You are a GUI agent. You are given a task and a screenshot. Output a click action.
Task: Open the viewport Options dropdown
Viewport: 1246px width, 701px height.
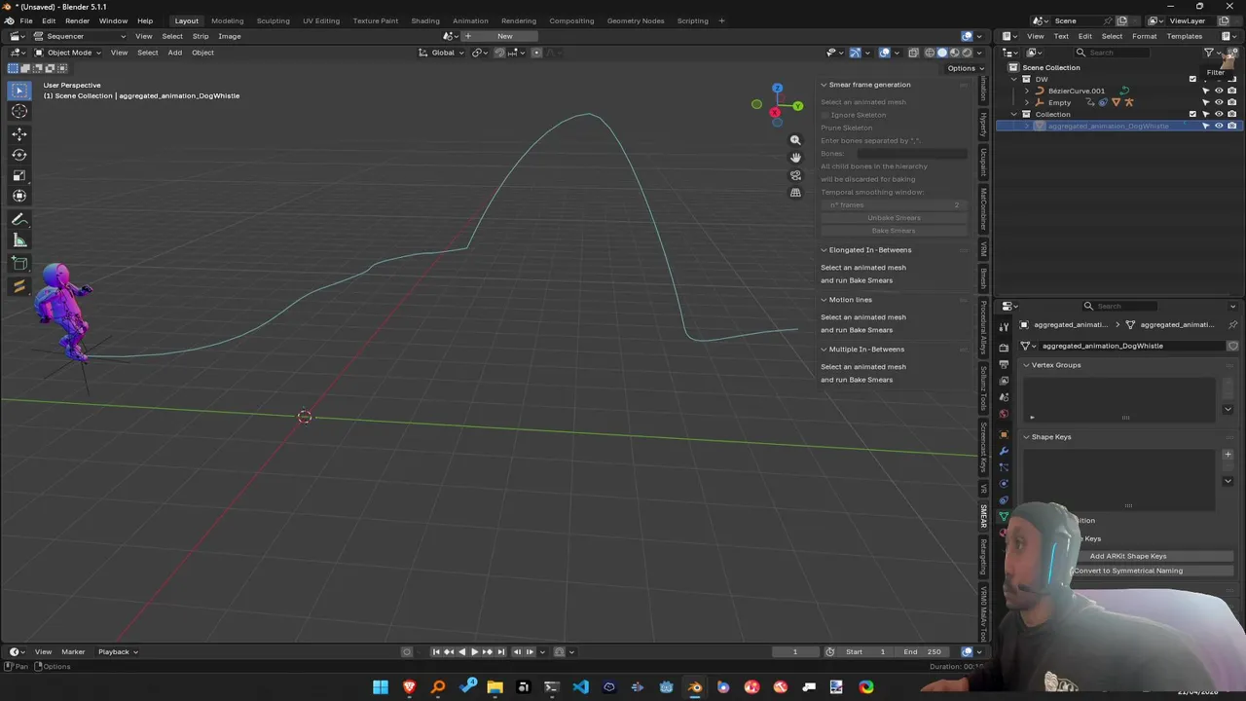[x=965, y=68]
